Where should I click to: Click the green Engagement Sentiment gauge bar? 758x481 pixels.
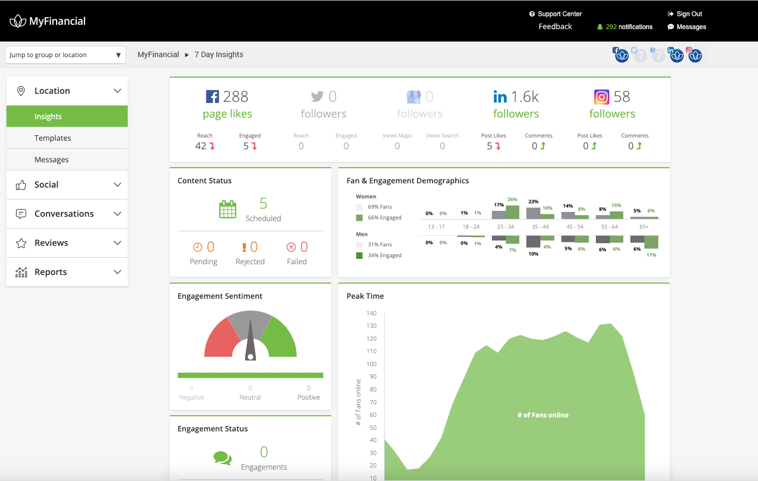pos(250,375)
